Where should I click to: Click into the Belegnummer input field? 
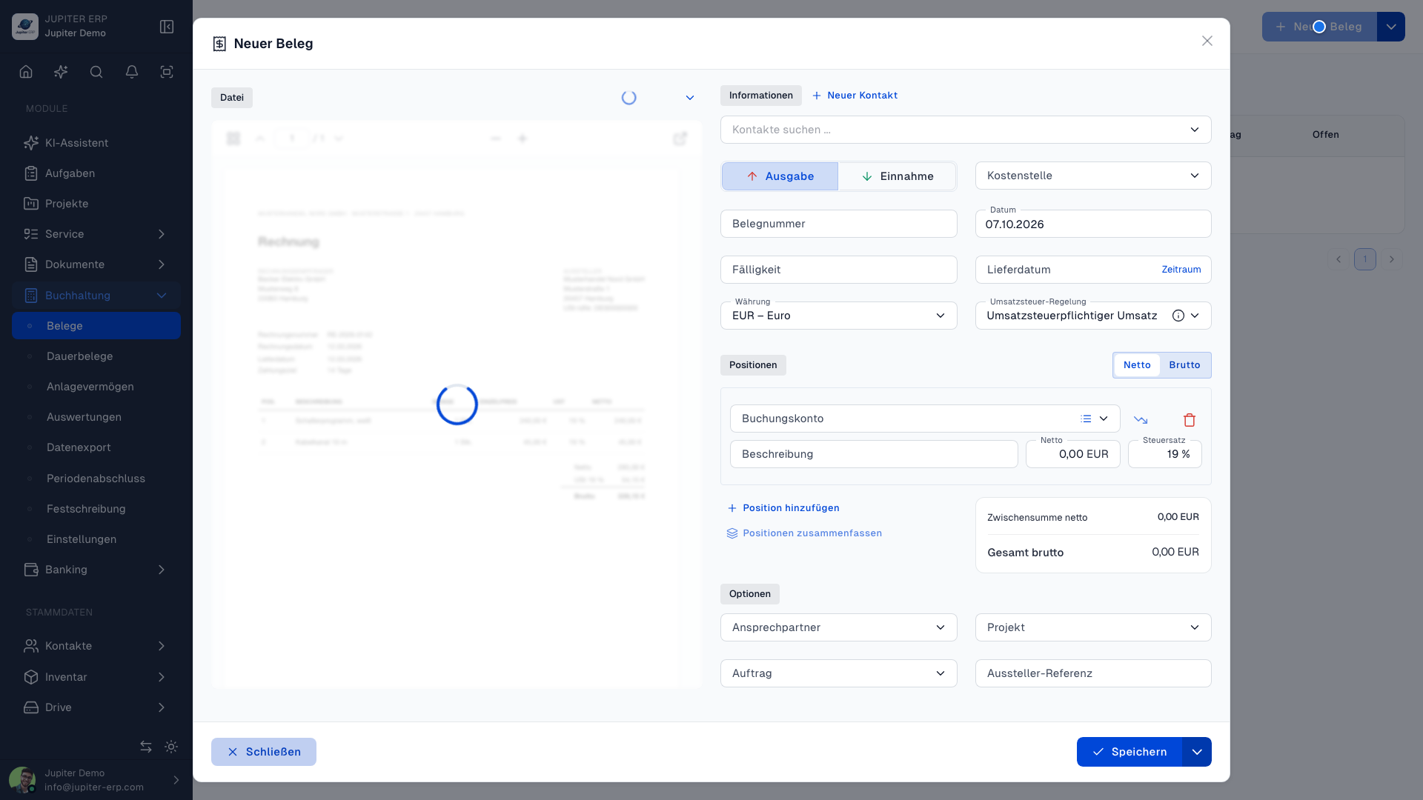point(838,224)
